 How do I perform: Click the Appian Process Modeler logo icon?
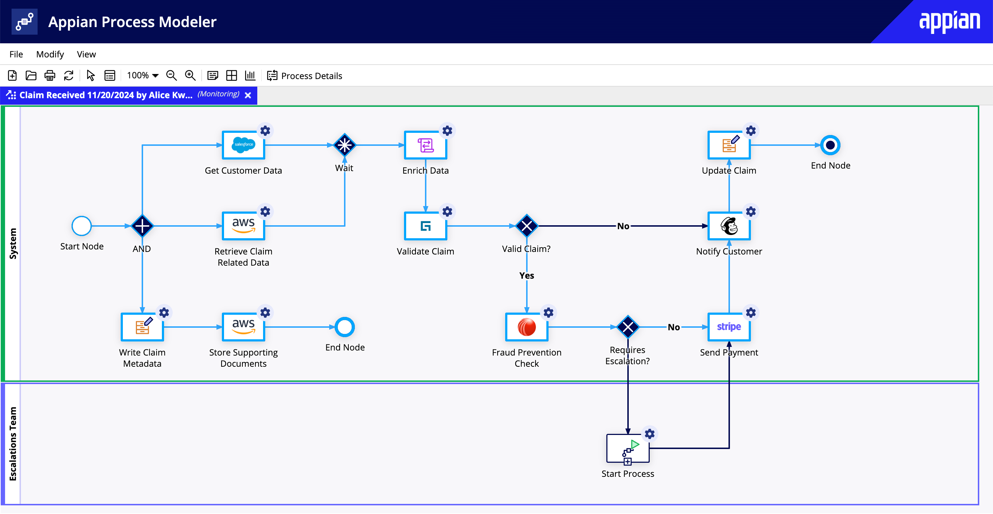pyautogui.click(x=25, y=22)
